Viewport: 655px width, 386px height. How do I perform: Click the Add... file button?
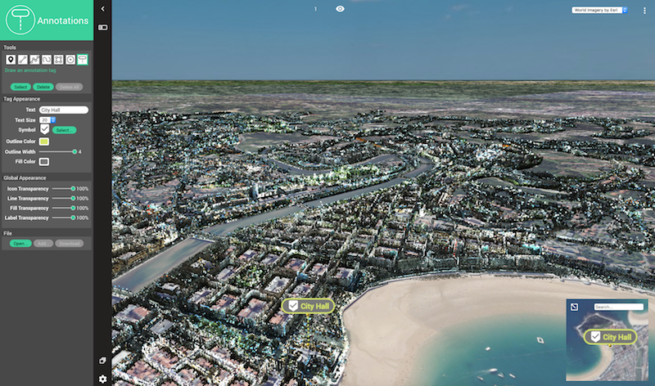pyautogui.click(x=43, y=244)
